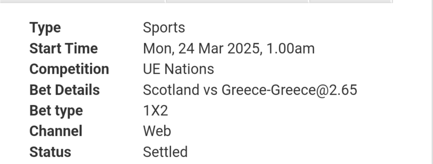Click the Type field label
The height and width of the screenshot is (164, 433).
[x=45, y=28]
